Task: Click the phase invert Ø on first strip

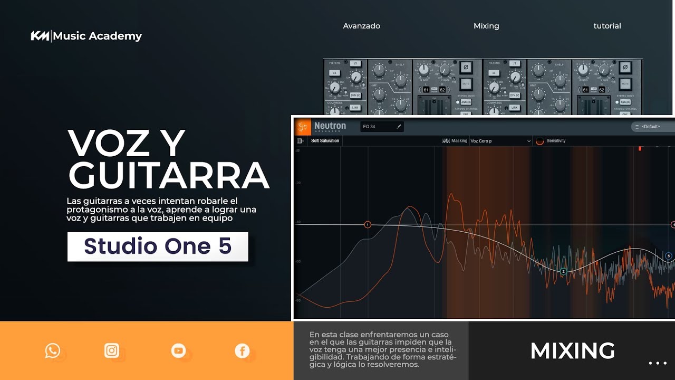Action: click(466, 67)
